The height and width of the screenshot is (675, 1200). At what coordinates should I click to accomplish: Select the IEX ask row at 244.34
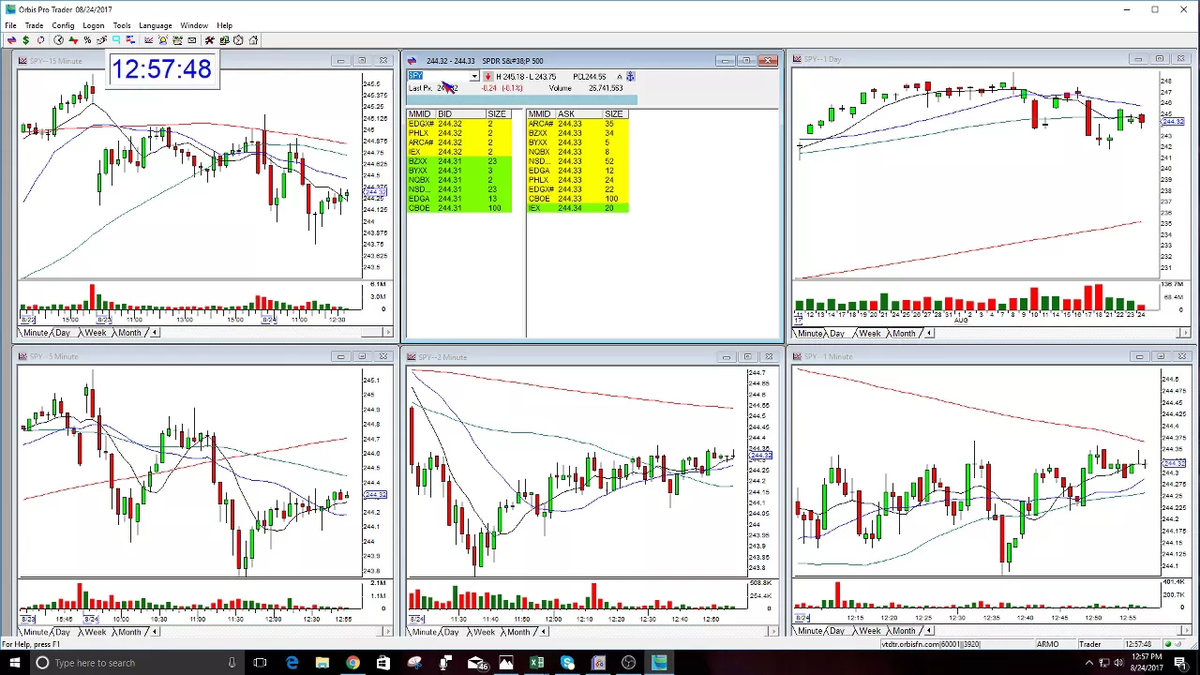point(577,208)
